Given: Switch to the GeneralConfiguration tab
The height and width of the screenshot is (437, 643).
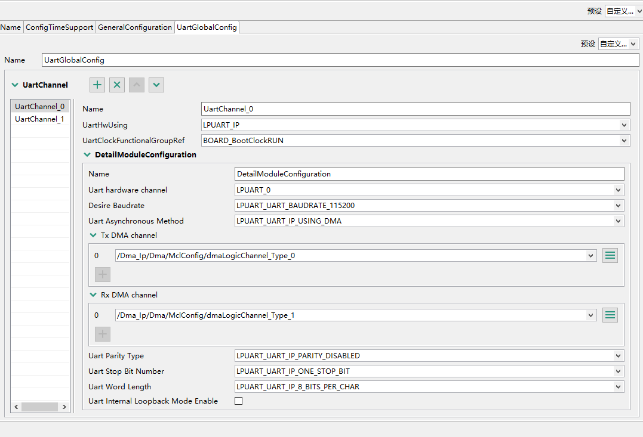Looking at the screenshot, I should tap(135, 27).
